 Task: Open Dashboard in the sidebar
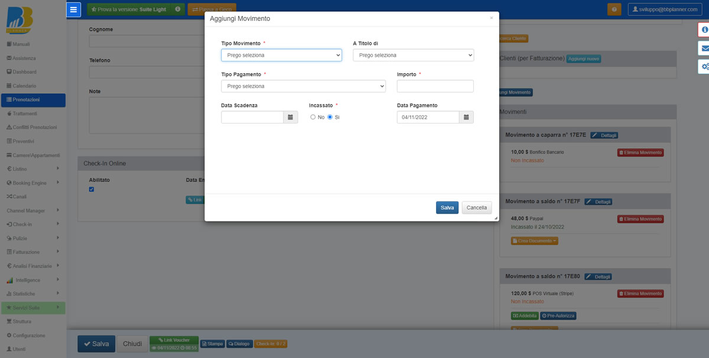(x=24, y=72)
